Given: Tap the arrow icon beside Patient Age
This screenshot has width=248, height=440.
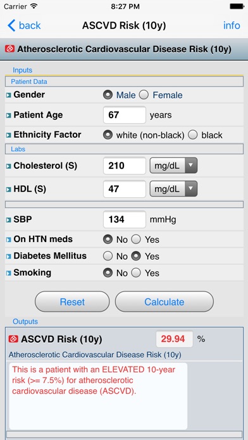Looking at the screenshot, I should pos(8,115).
